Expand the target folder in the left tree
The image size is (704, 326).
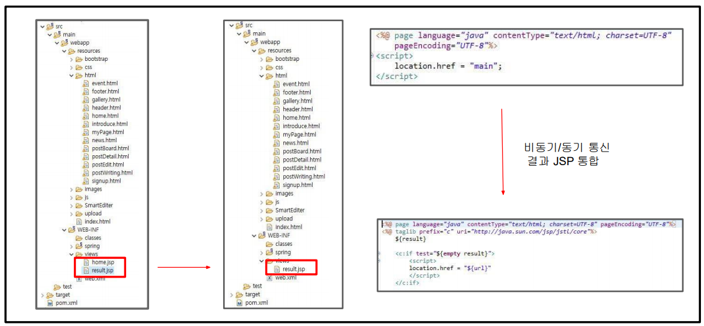tap(42, 294)
